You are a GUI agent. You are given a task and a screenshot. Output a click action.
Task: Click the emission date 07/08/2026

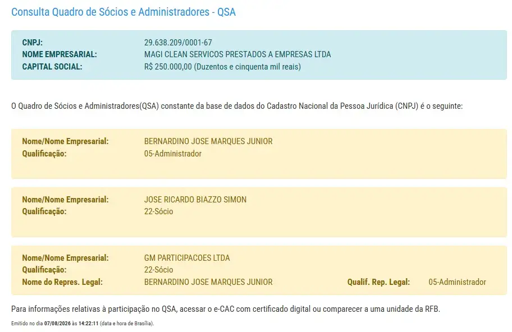[x=57, y=324]
